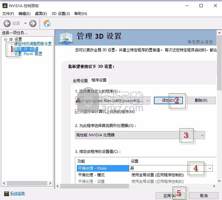Click the Forward arrow icon
Viewport: 222px width, 200px height.
point(33,23)
